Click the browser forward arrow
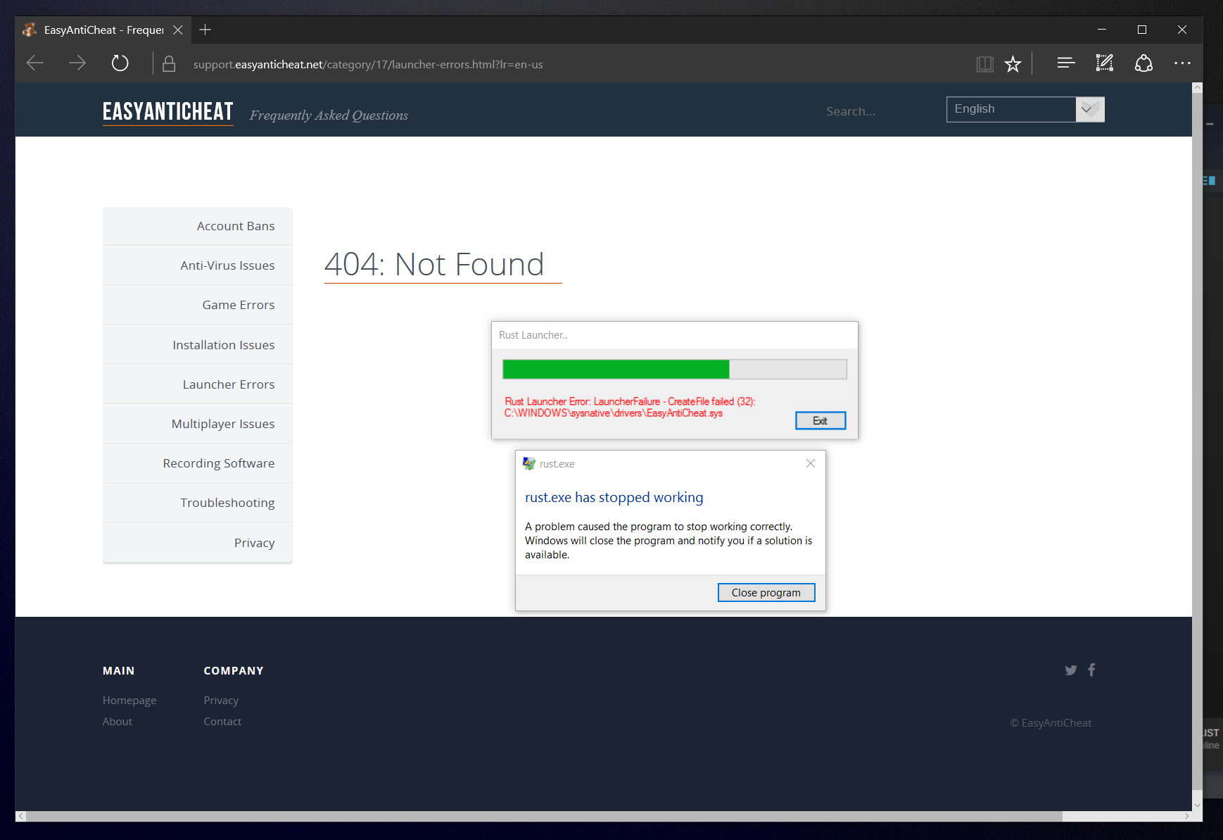1223x840 pixels. [77, 63]
